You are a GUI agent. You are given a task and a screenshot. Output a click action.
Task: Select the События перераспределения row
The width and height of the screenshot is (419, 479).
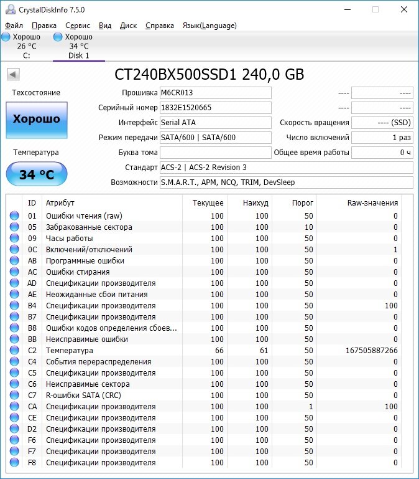click(x=204, y=361)
